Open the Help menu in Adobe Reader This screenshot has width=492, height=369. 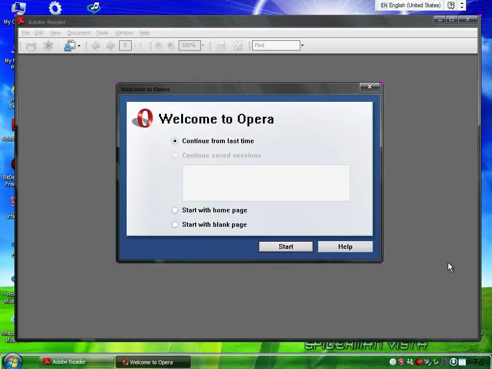point(144,33)
